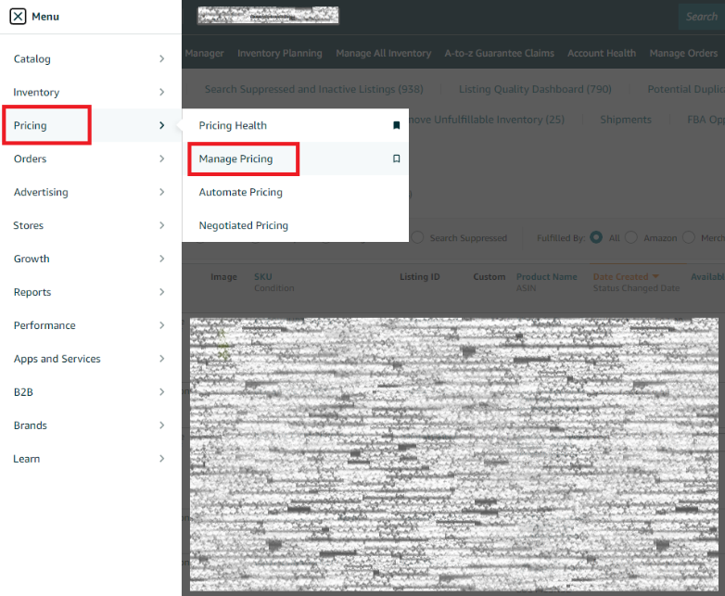Expand the Pricing menu chevron
Screen dimensions: 725x596
(162, 125)
